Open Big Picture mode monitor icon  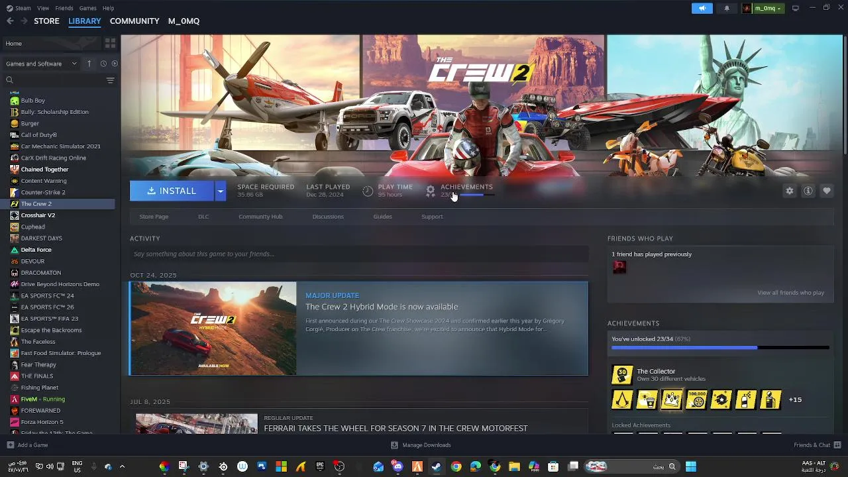coord(795,8)
